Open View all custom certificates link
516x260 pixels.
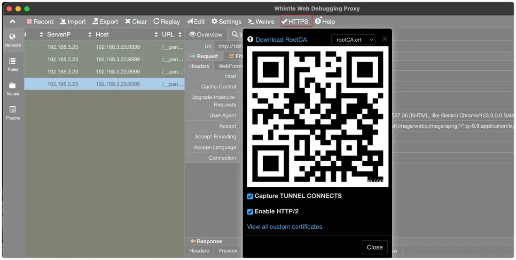tap(285, 227)
